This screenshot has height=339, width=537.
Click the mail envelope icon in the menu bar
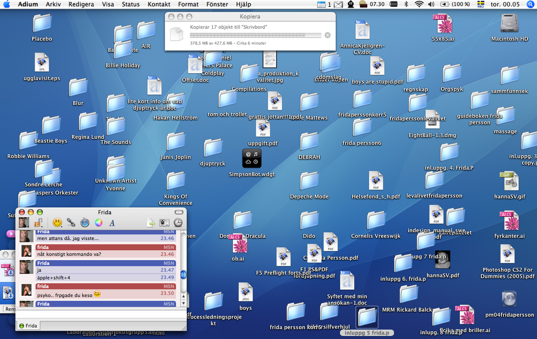[338, 4]
